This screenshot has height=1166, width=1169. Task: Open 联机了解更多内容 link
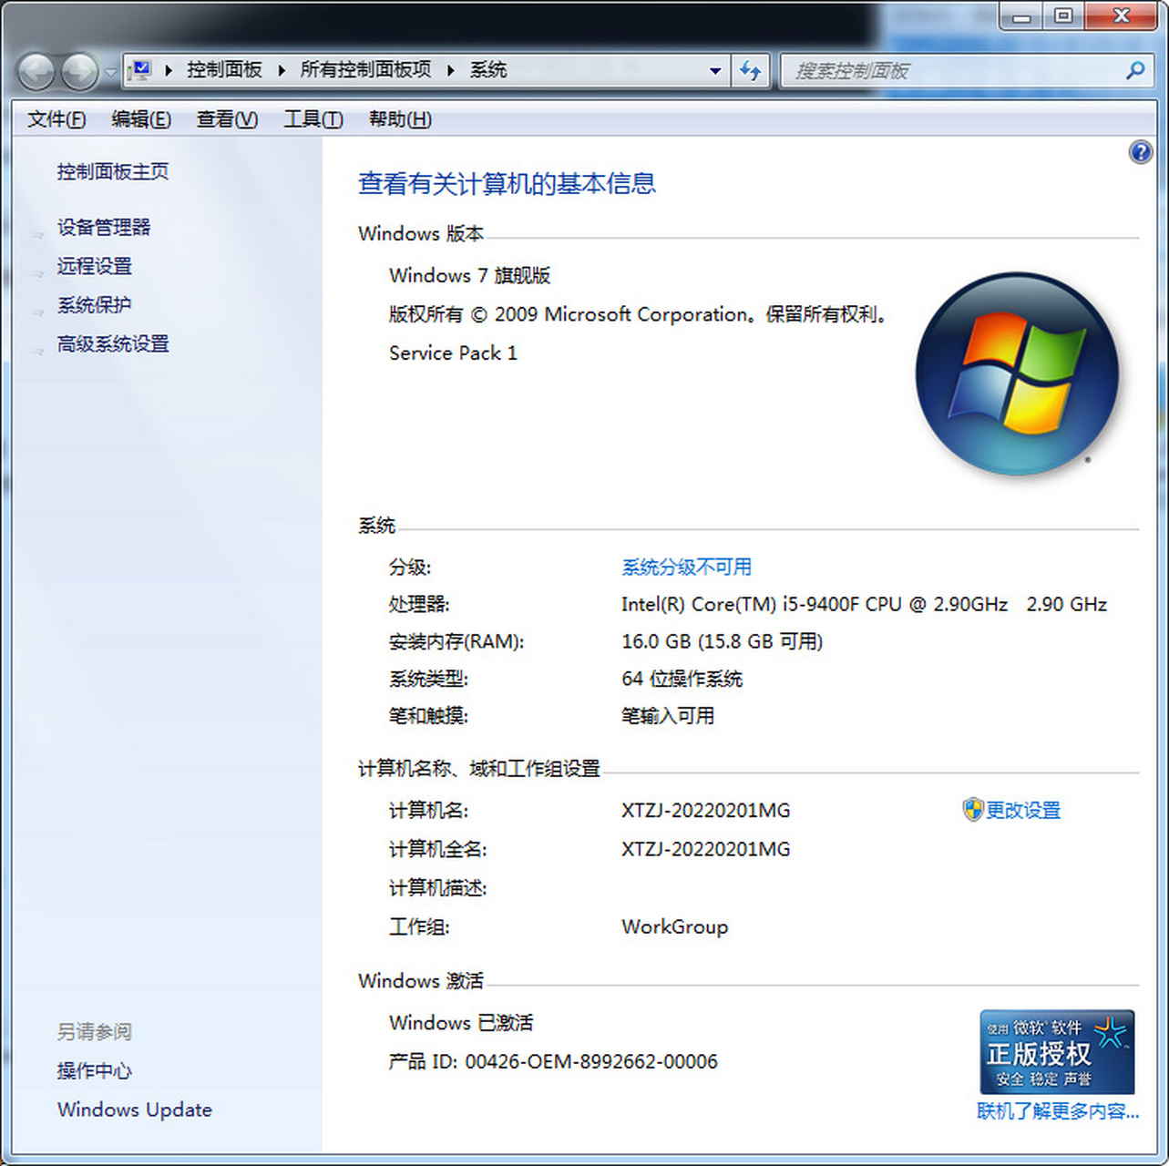1058,1111
